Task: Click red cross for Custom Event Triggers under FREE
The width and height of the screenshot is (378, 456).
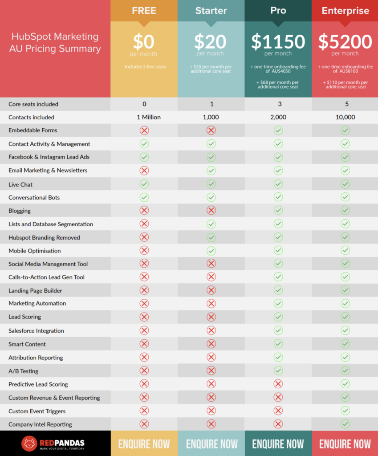Action: (x=144, y=411)
